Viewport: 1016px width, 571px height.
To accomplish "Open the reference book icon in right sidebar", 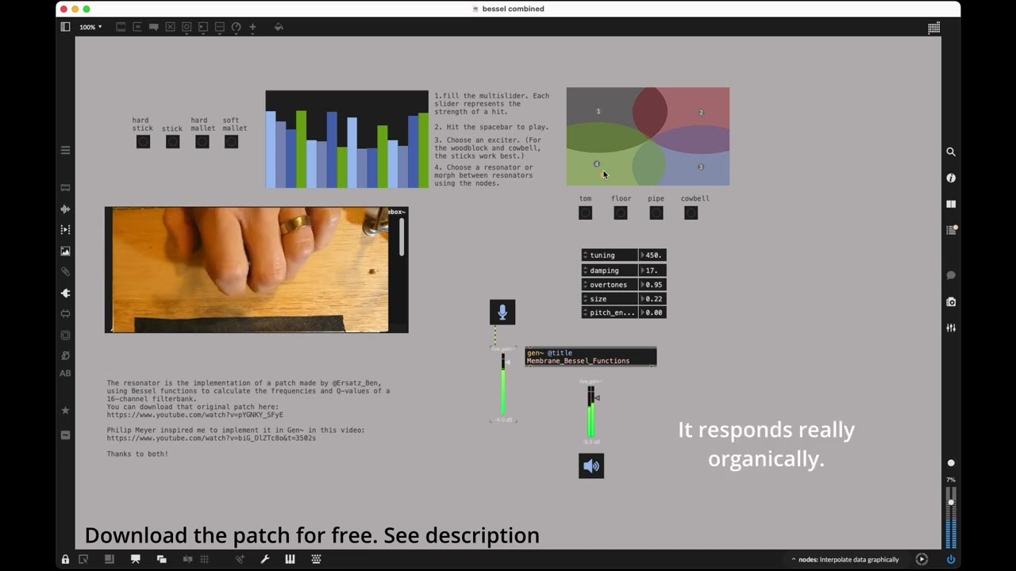I will click(951, 204).
